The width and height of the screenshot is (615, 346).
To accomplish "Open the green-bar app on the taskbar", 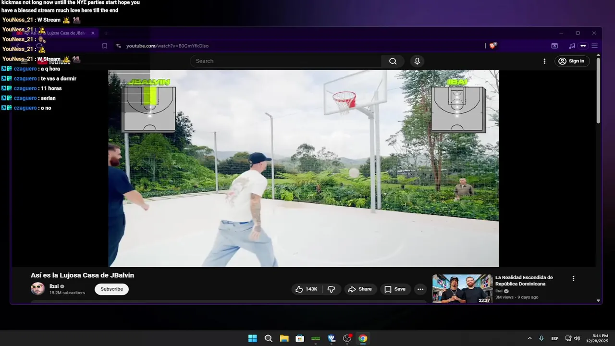I will click(316, 338).
